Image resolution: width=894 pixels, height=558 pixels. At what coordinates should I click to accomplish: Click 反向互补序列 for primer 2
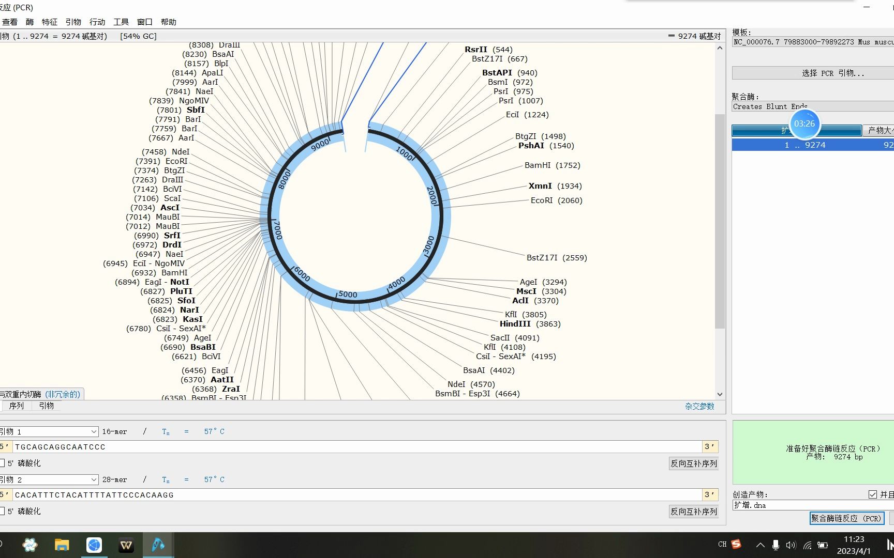[x=694, y=512]
